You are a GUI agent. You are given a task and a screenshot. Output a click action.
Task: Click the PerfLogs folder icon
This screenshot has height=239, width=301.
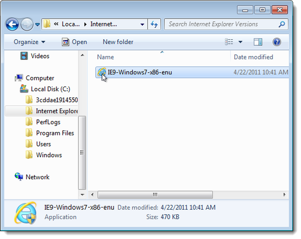(29, 122)
